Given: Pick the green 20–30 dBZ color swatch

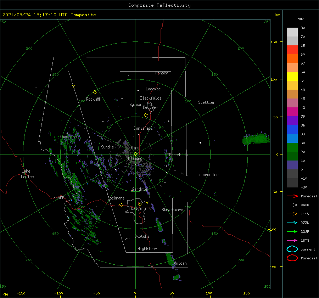Looking at the screenshot, I should tap(292, 147).
